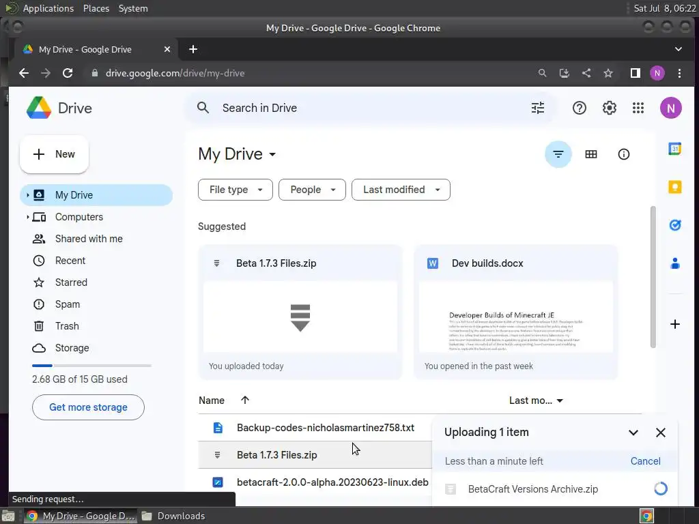Open Shared with me

[96, 239]
